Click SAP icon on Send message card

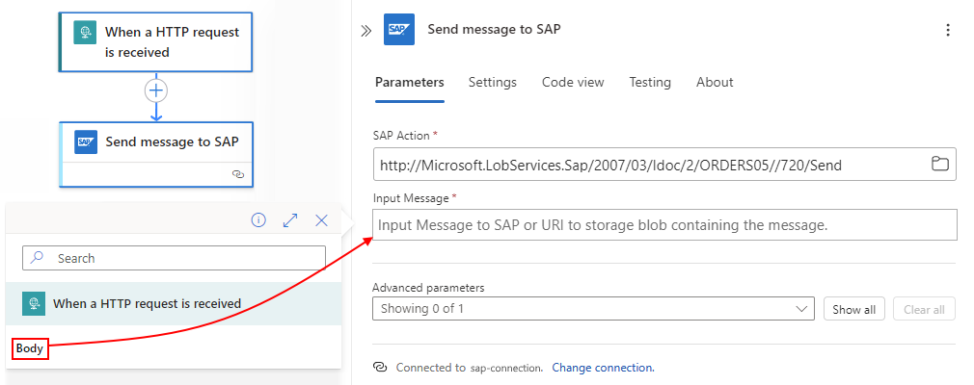(86, 141)
